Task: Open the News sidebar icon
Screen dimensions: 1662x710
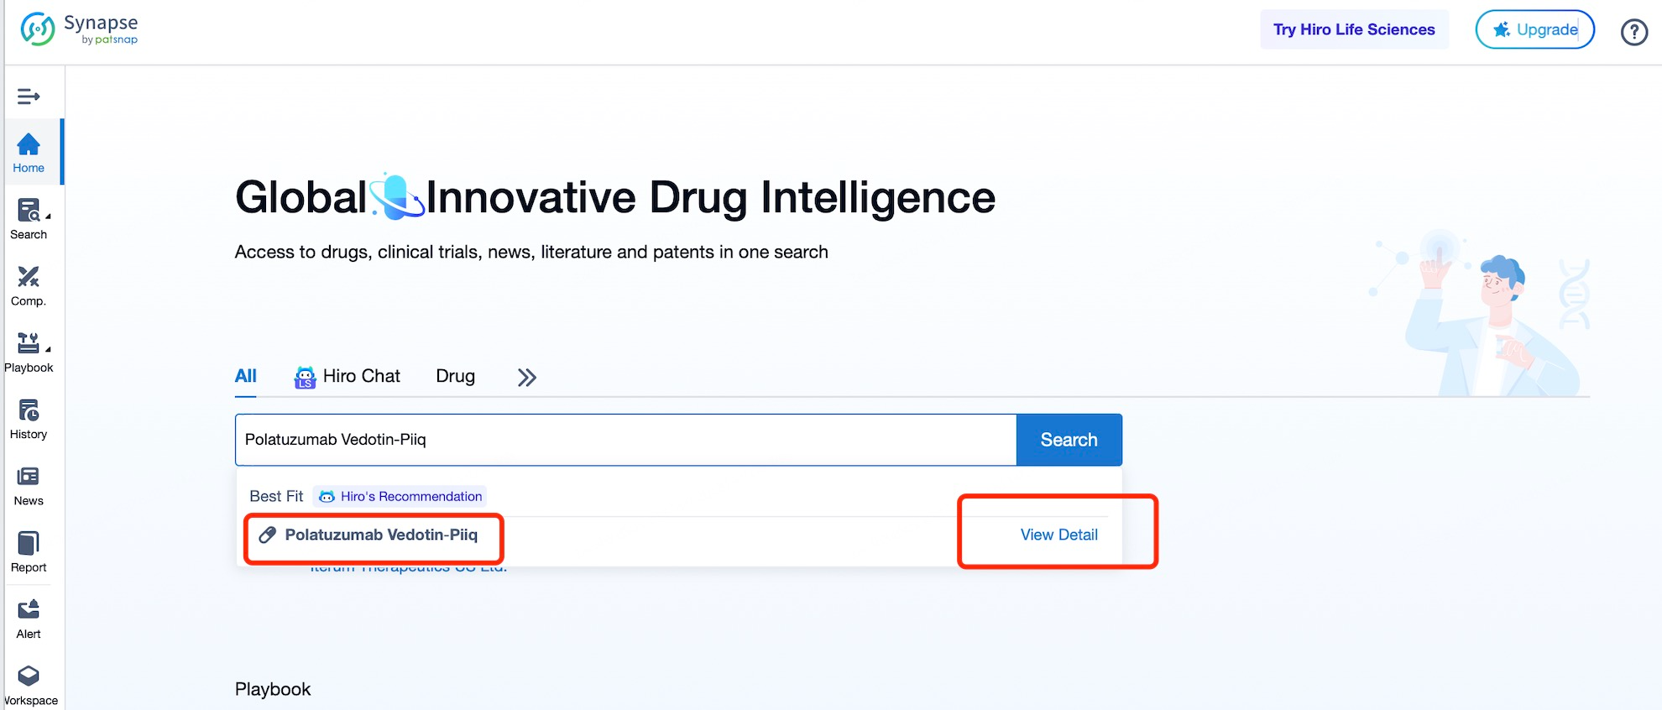Action: (x=29, y=485)
